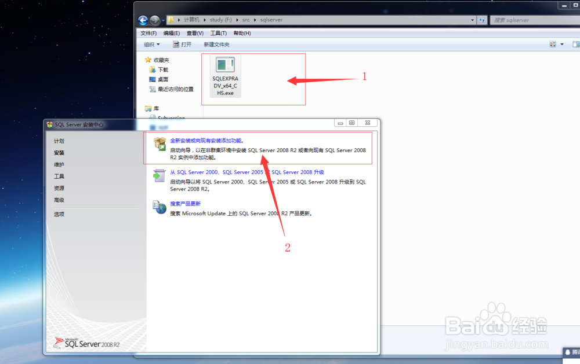Open the view options dropdown arrow

pos(562,45)
